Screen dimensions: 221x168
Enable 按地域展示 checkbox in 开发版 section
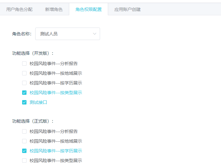point(24,73)
